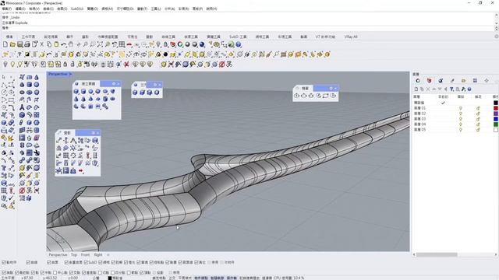
Task: Click the red arrow icon in the transform palette
Action: [x=81, y=171]
